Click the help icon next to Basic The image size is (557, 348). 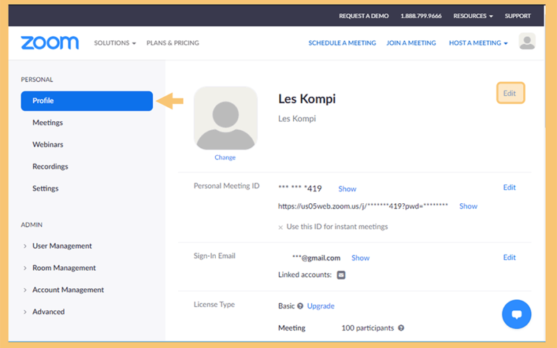point(300,306)
